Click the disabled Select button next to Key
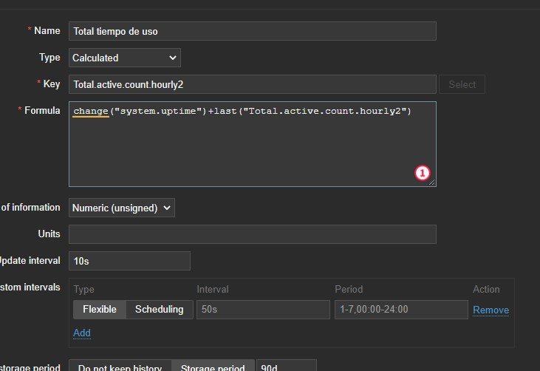This screenshot has width=540, height=371. click(x=462, y=84)
